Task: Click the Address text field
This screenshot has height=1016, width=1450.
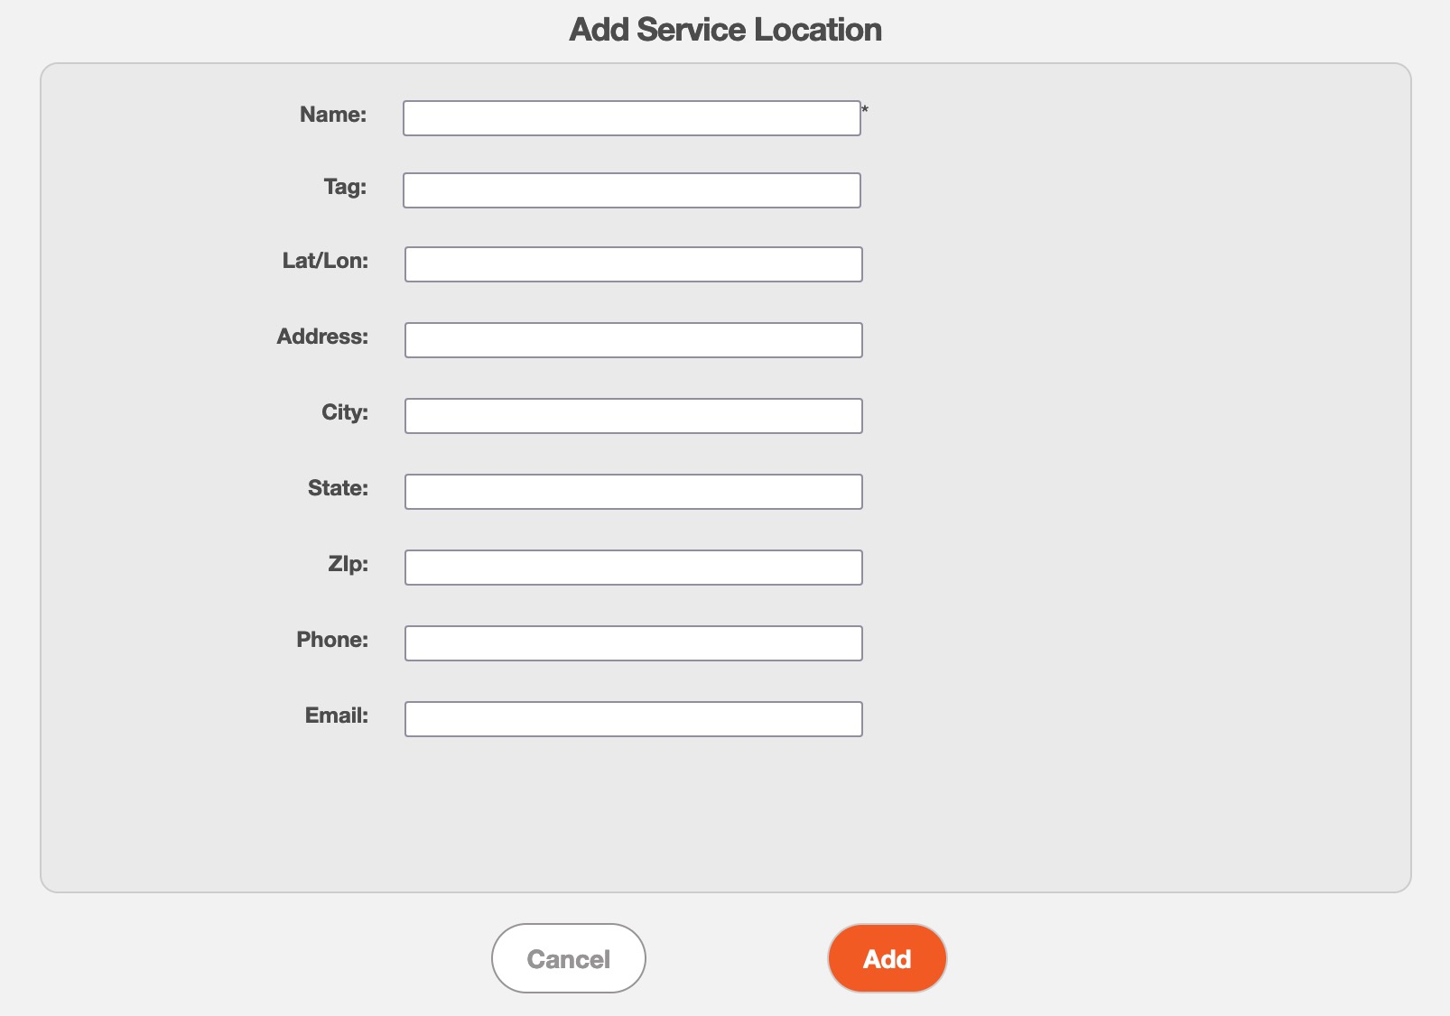Action: point(634,340)
